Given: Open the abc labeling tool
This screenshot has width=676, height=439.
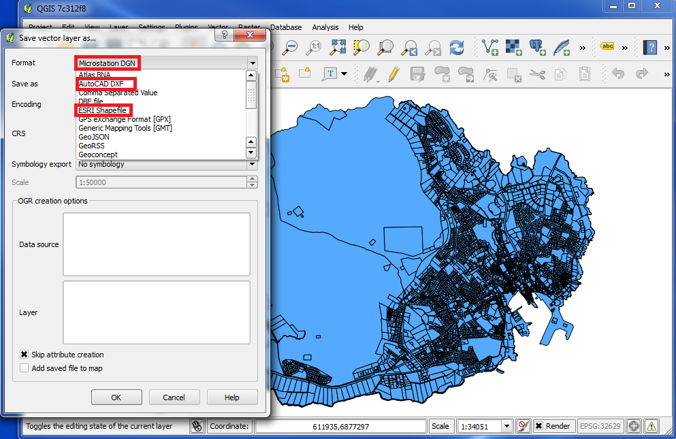Looking at the screenshot, I should point(607,46).
